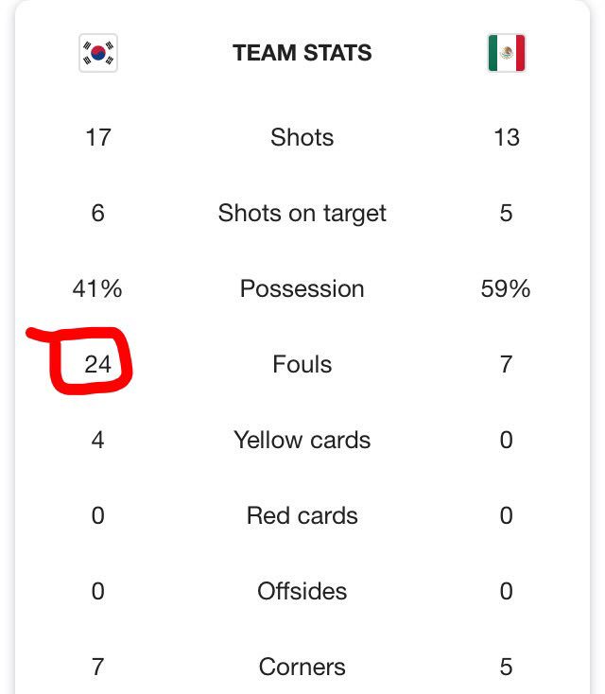Click South Korea's 17 shots value
605x694 pixels.
pos(97,137)
